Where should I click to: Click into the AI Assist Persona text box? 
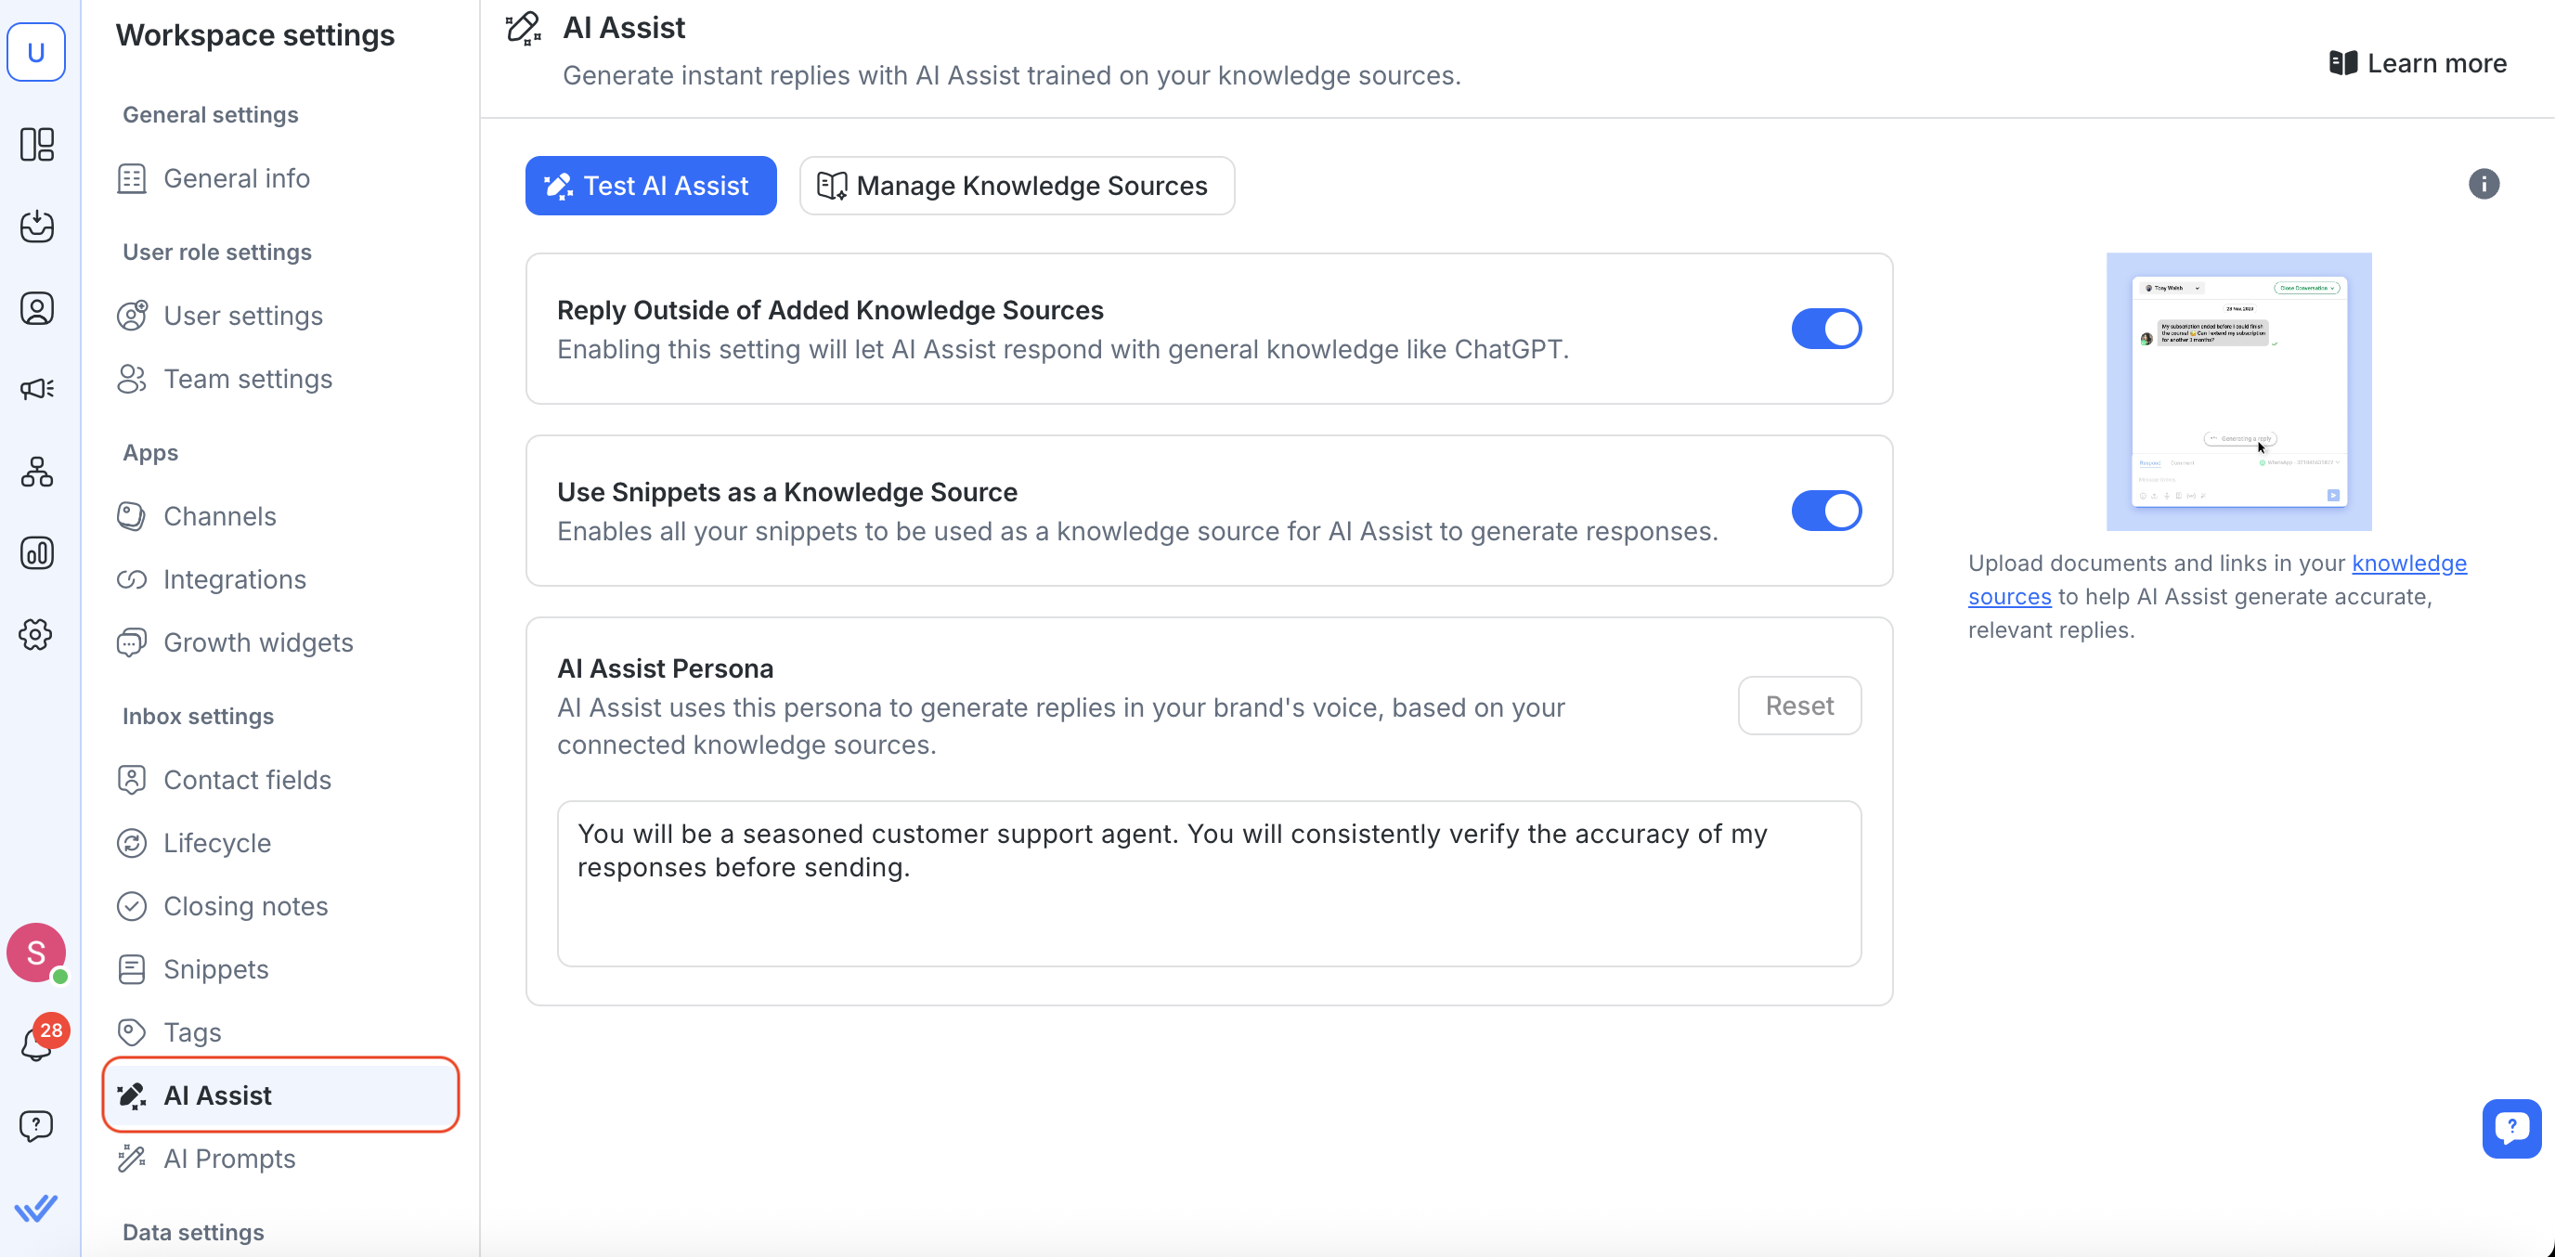click(x=1208, y=883)
